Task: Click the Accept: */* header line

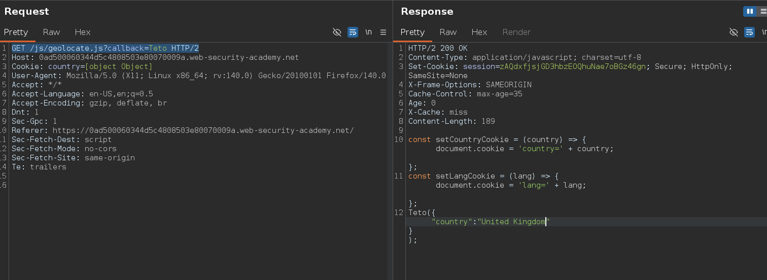Action: click(x=37, y=85)
